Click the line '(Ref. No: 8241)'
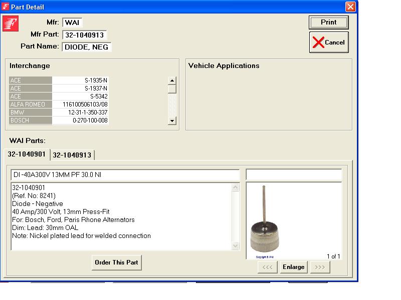Viewport: 401px width, 300px height. pos(34,195)
